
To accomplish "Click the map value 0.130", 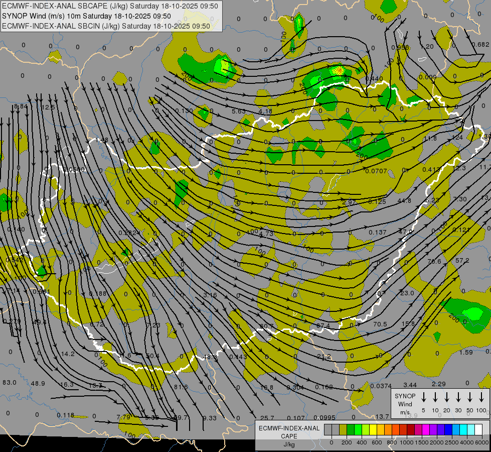I will [184, 110].
